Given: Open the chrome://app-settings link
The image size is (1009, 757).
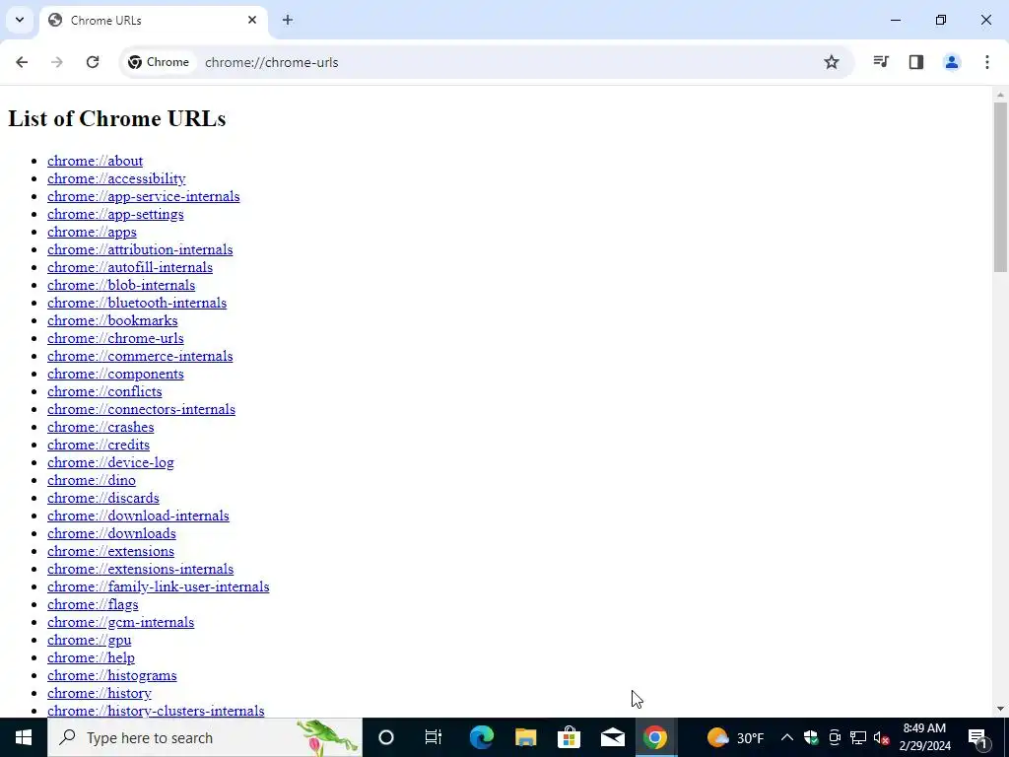Looking at the screenshot, I should point(116,214).
